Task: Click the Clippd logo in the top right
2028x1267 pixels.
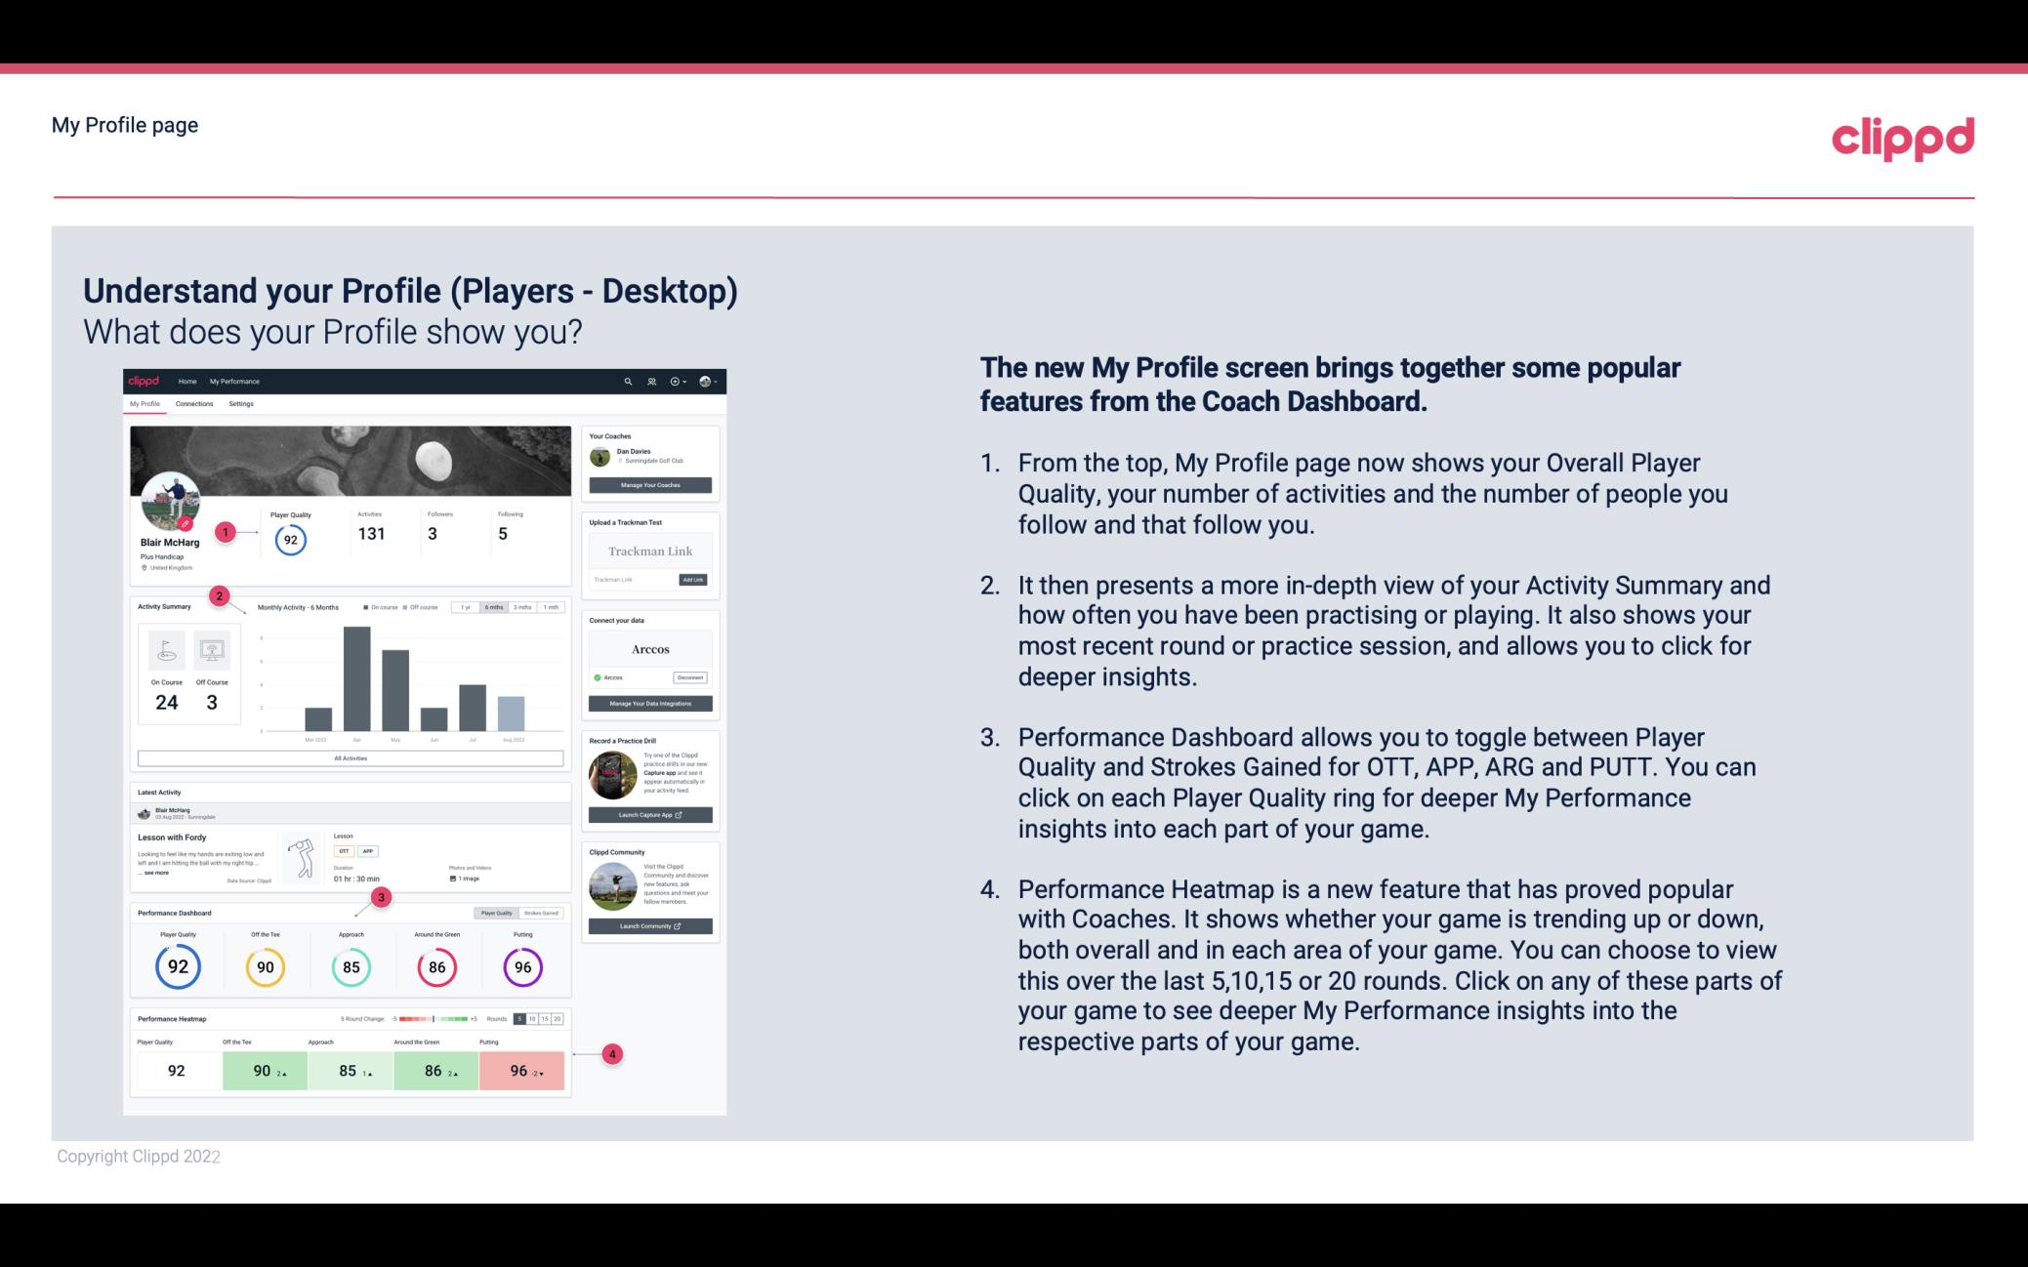Action: point(1901,136)
